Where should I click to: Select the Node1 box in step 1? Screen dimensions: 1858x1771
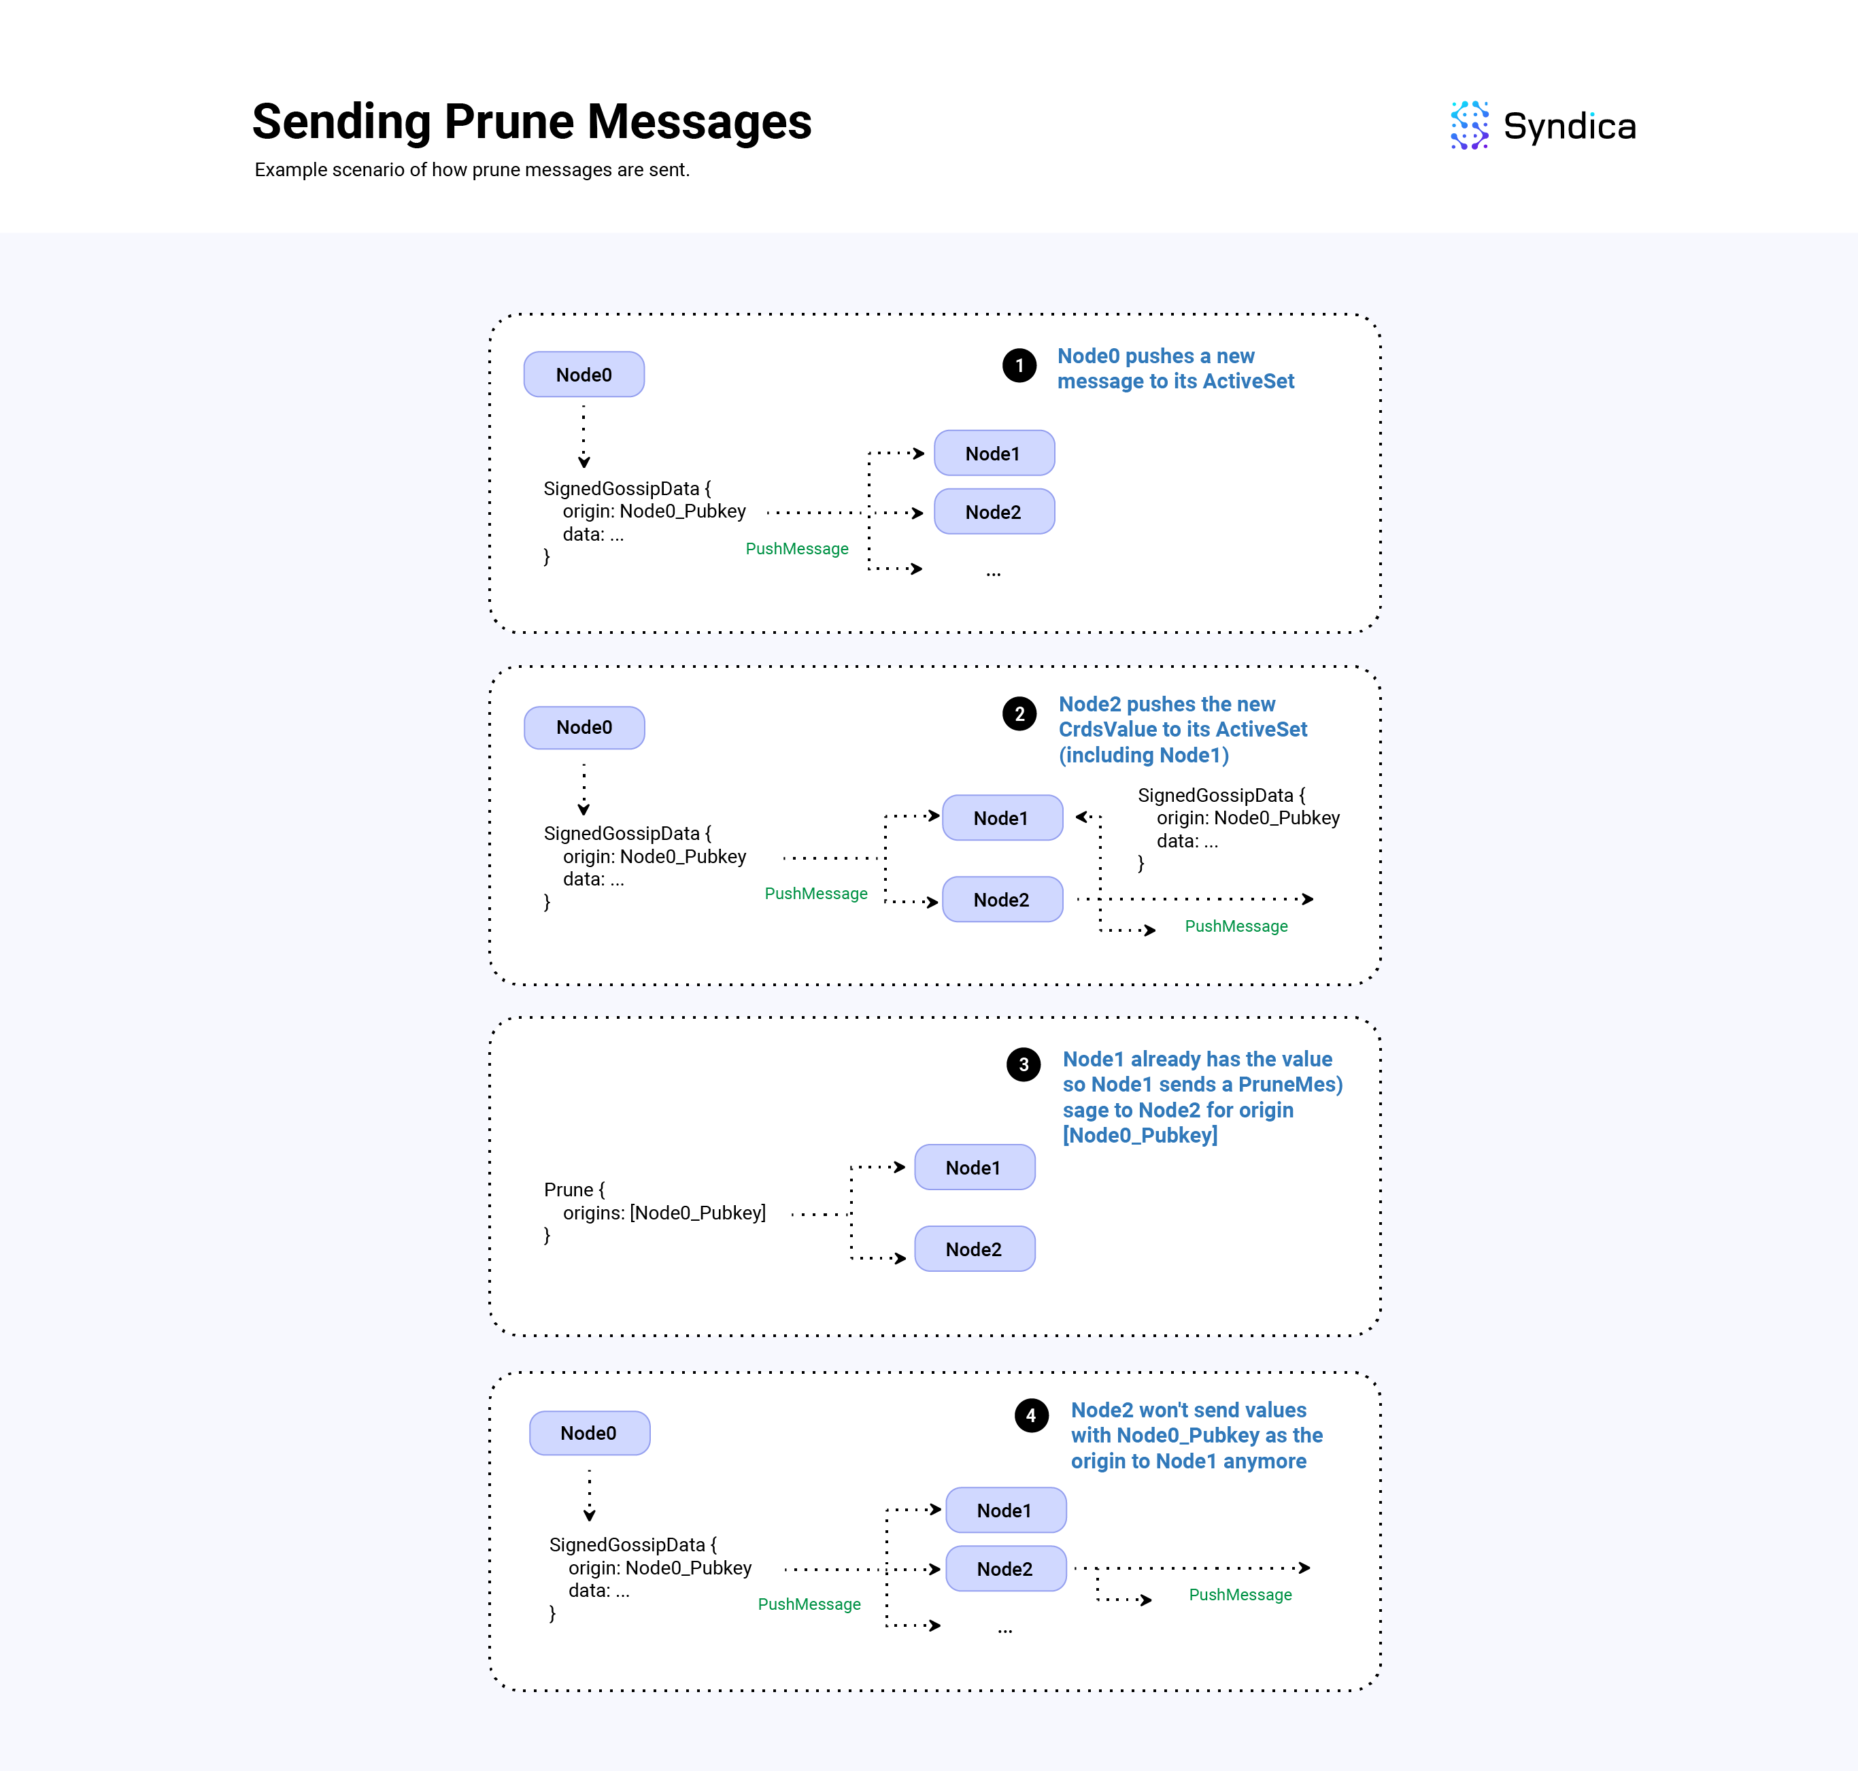994,453
